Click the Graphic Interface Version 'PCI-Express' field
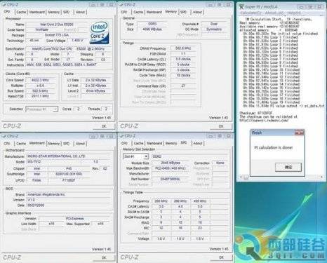The image size is (327, 263). coord(74,219)
